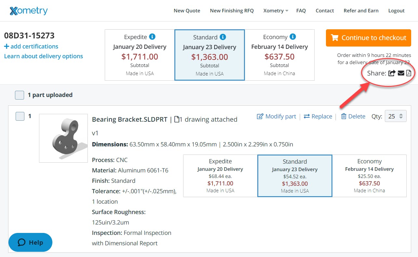Screen dimensions: 418x257
Task: Click the Modify part link
Action: (x=276, y=116)
